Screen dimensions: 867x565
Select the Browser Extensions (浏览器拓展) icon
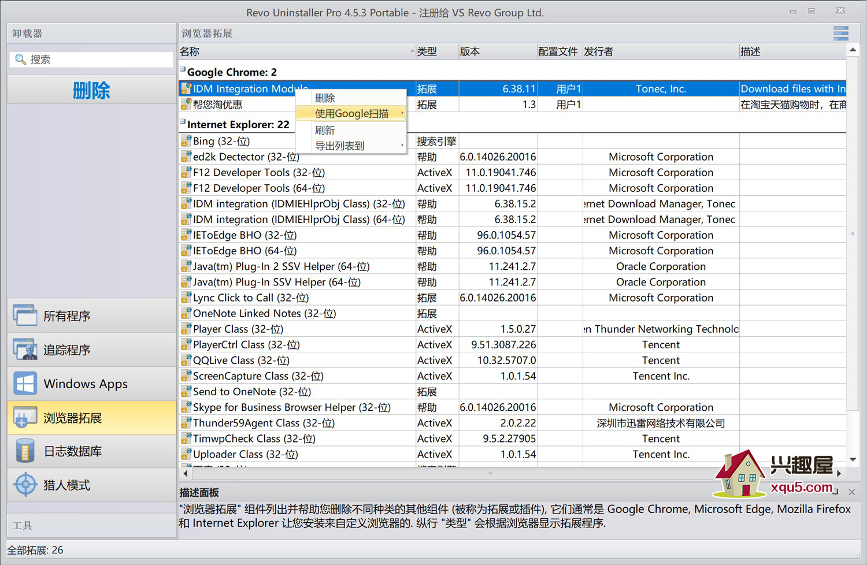(25, 418)
